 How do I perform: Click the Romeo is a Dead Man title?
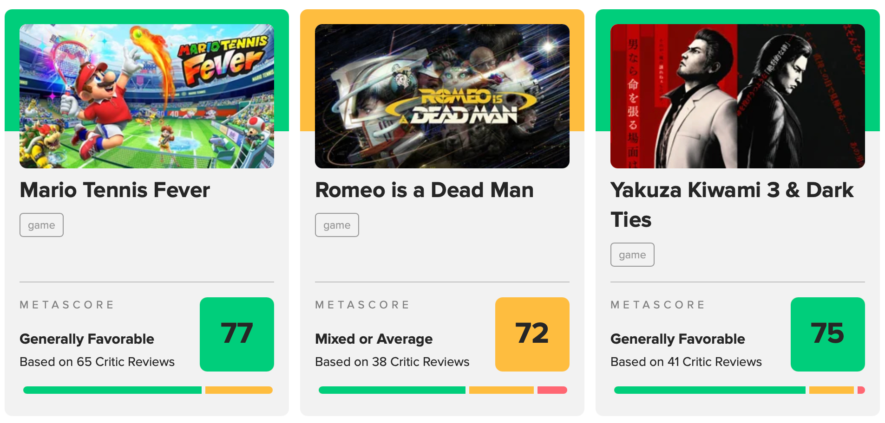pos(424,190)
